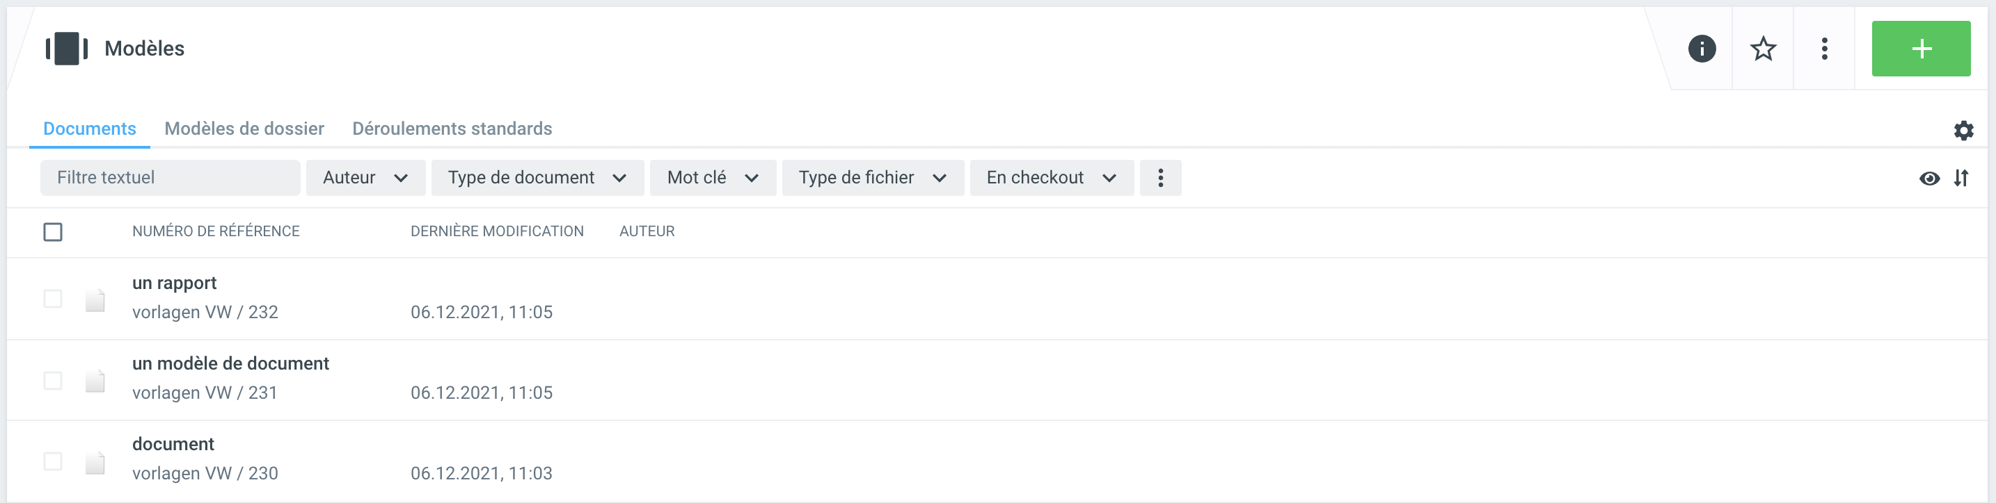Expand the Auteur filter dropdown
The width and height of the screenshot is (1996, 503).
click(365, 178)
